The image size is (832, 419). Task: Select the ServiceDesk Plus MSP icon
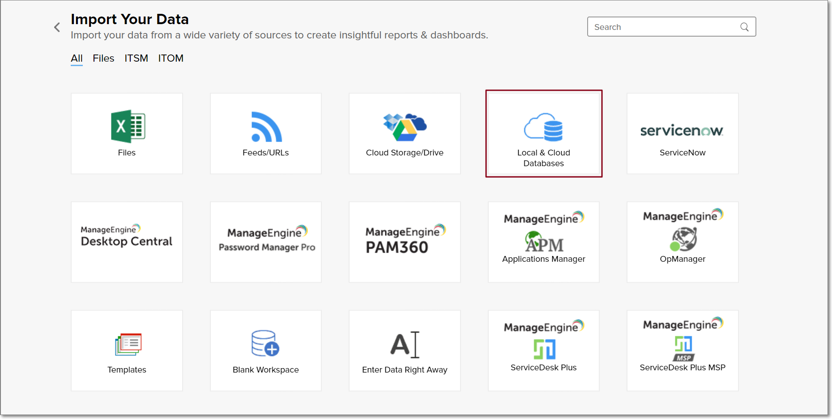tap(683, 349)
